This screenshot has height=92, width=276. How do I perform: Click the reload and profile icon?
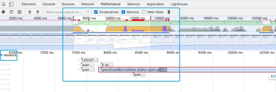click(11, 12)
